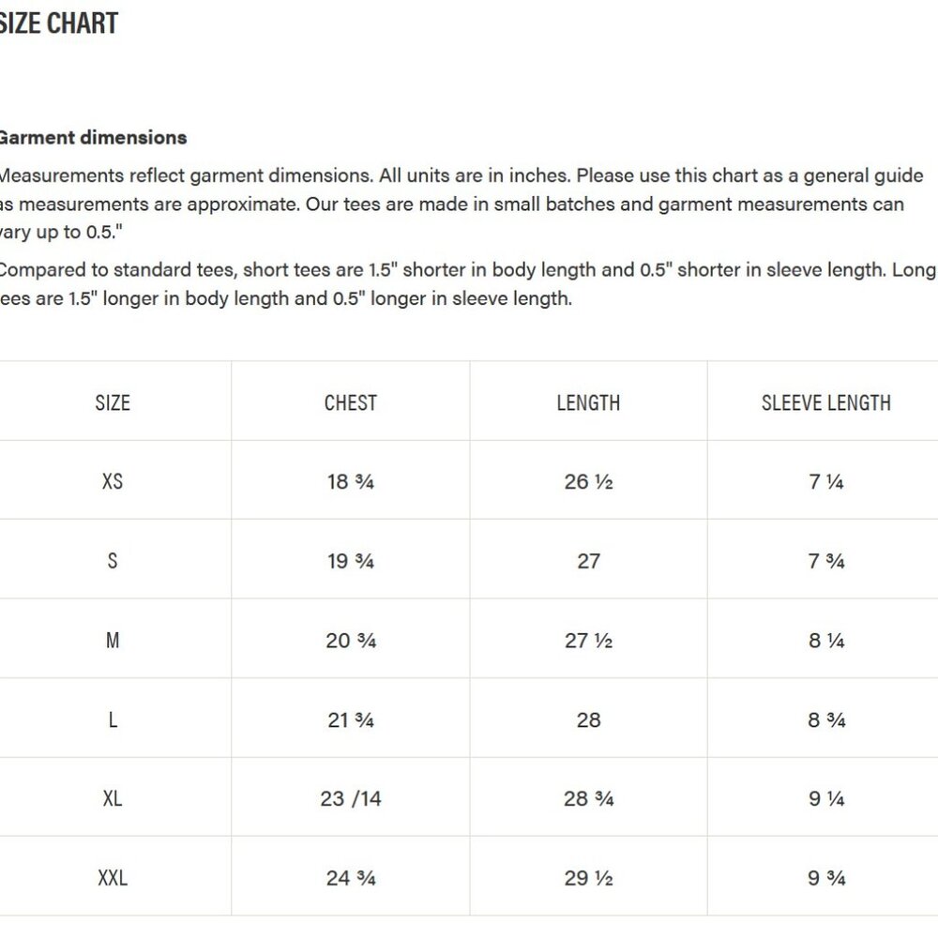Click the SLEEVE LENGTH column header

click(826, 402)
